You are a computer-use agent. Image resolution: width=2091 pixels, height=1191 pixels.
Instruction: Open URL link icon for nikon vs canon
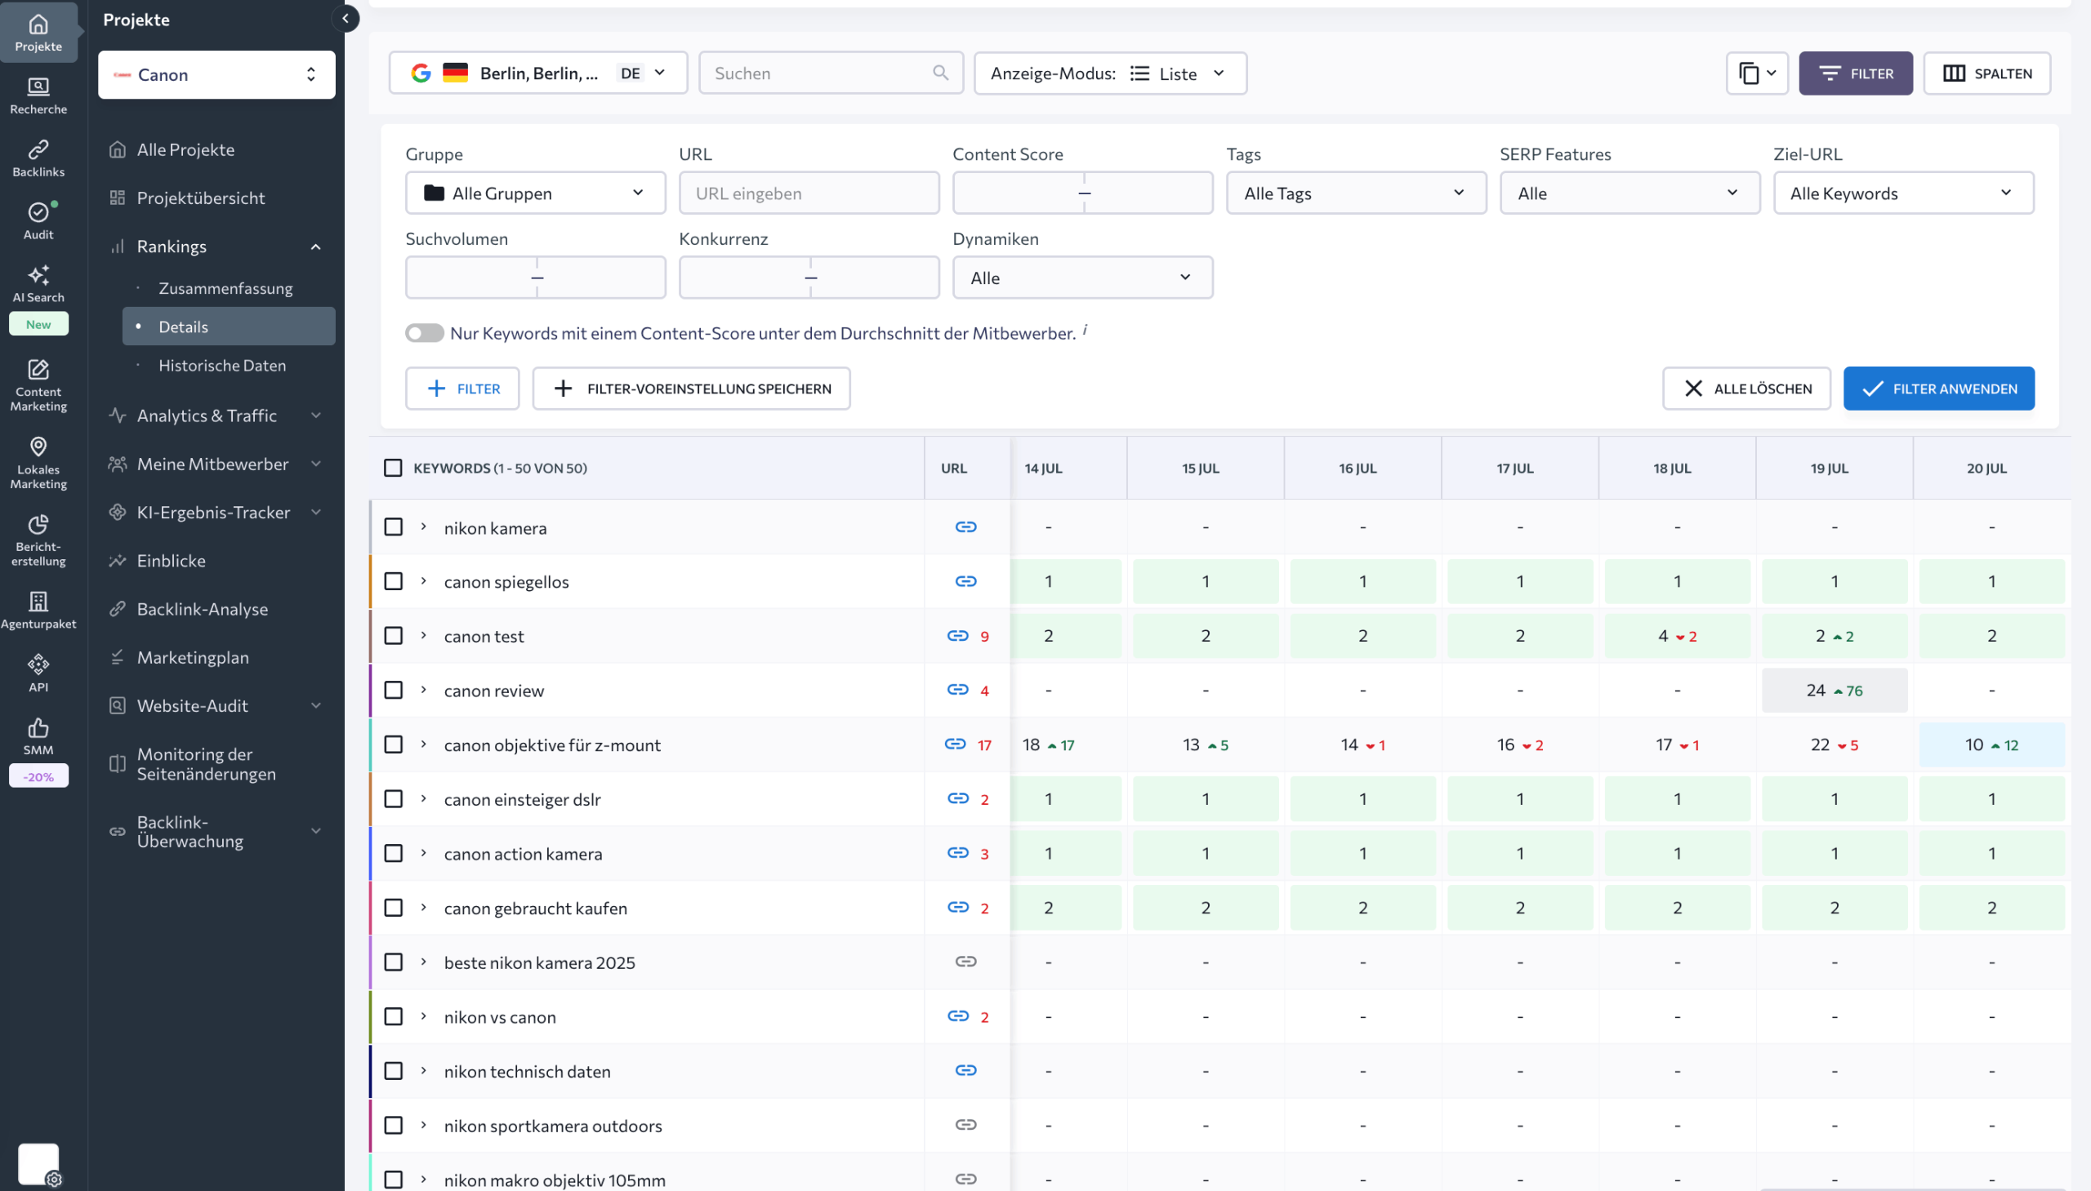tap(957, 1016)
